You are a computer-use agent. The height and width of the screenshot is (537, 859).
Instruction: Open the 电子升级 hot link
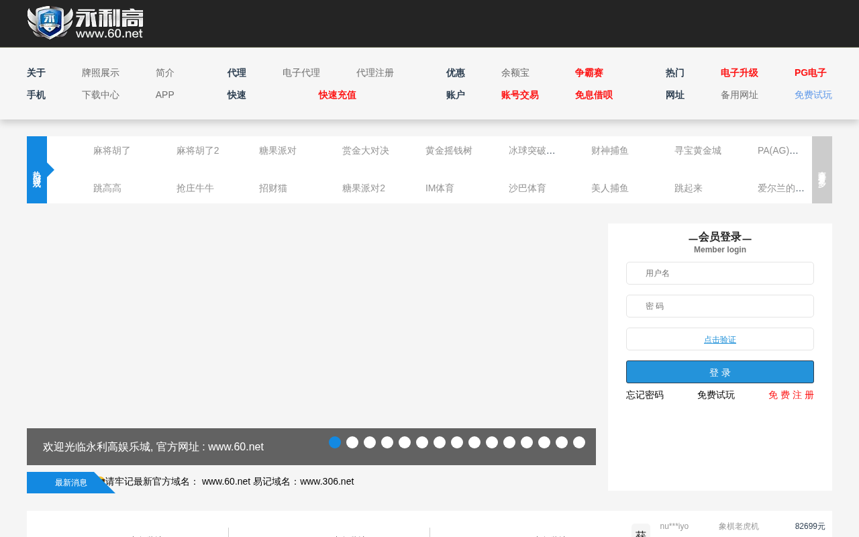(x=739, y=73)
